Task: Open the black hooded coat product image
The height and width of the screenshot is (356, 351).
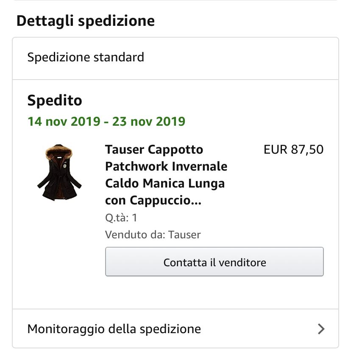Action: point(59,172)
